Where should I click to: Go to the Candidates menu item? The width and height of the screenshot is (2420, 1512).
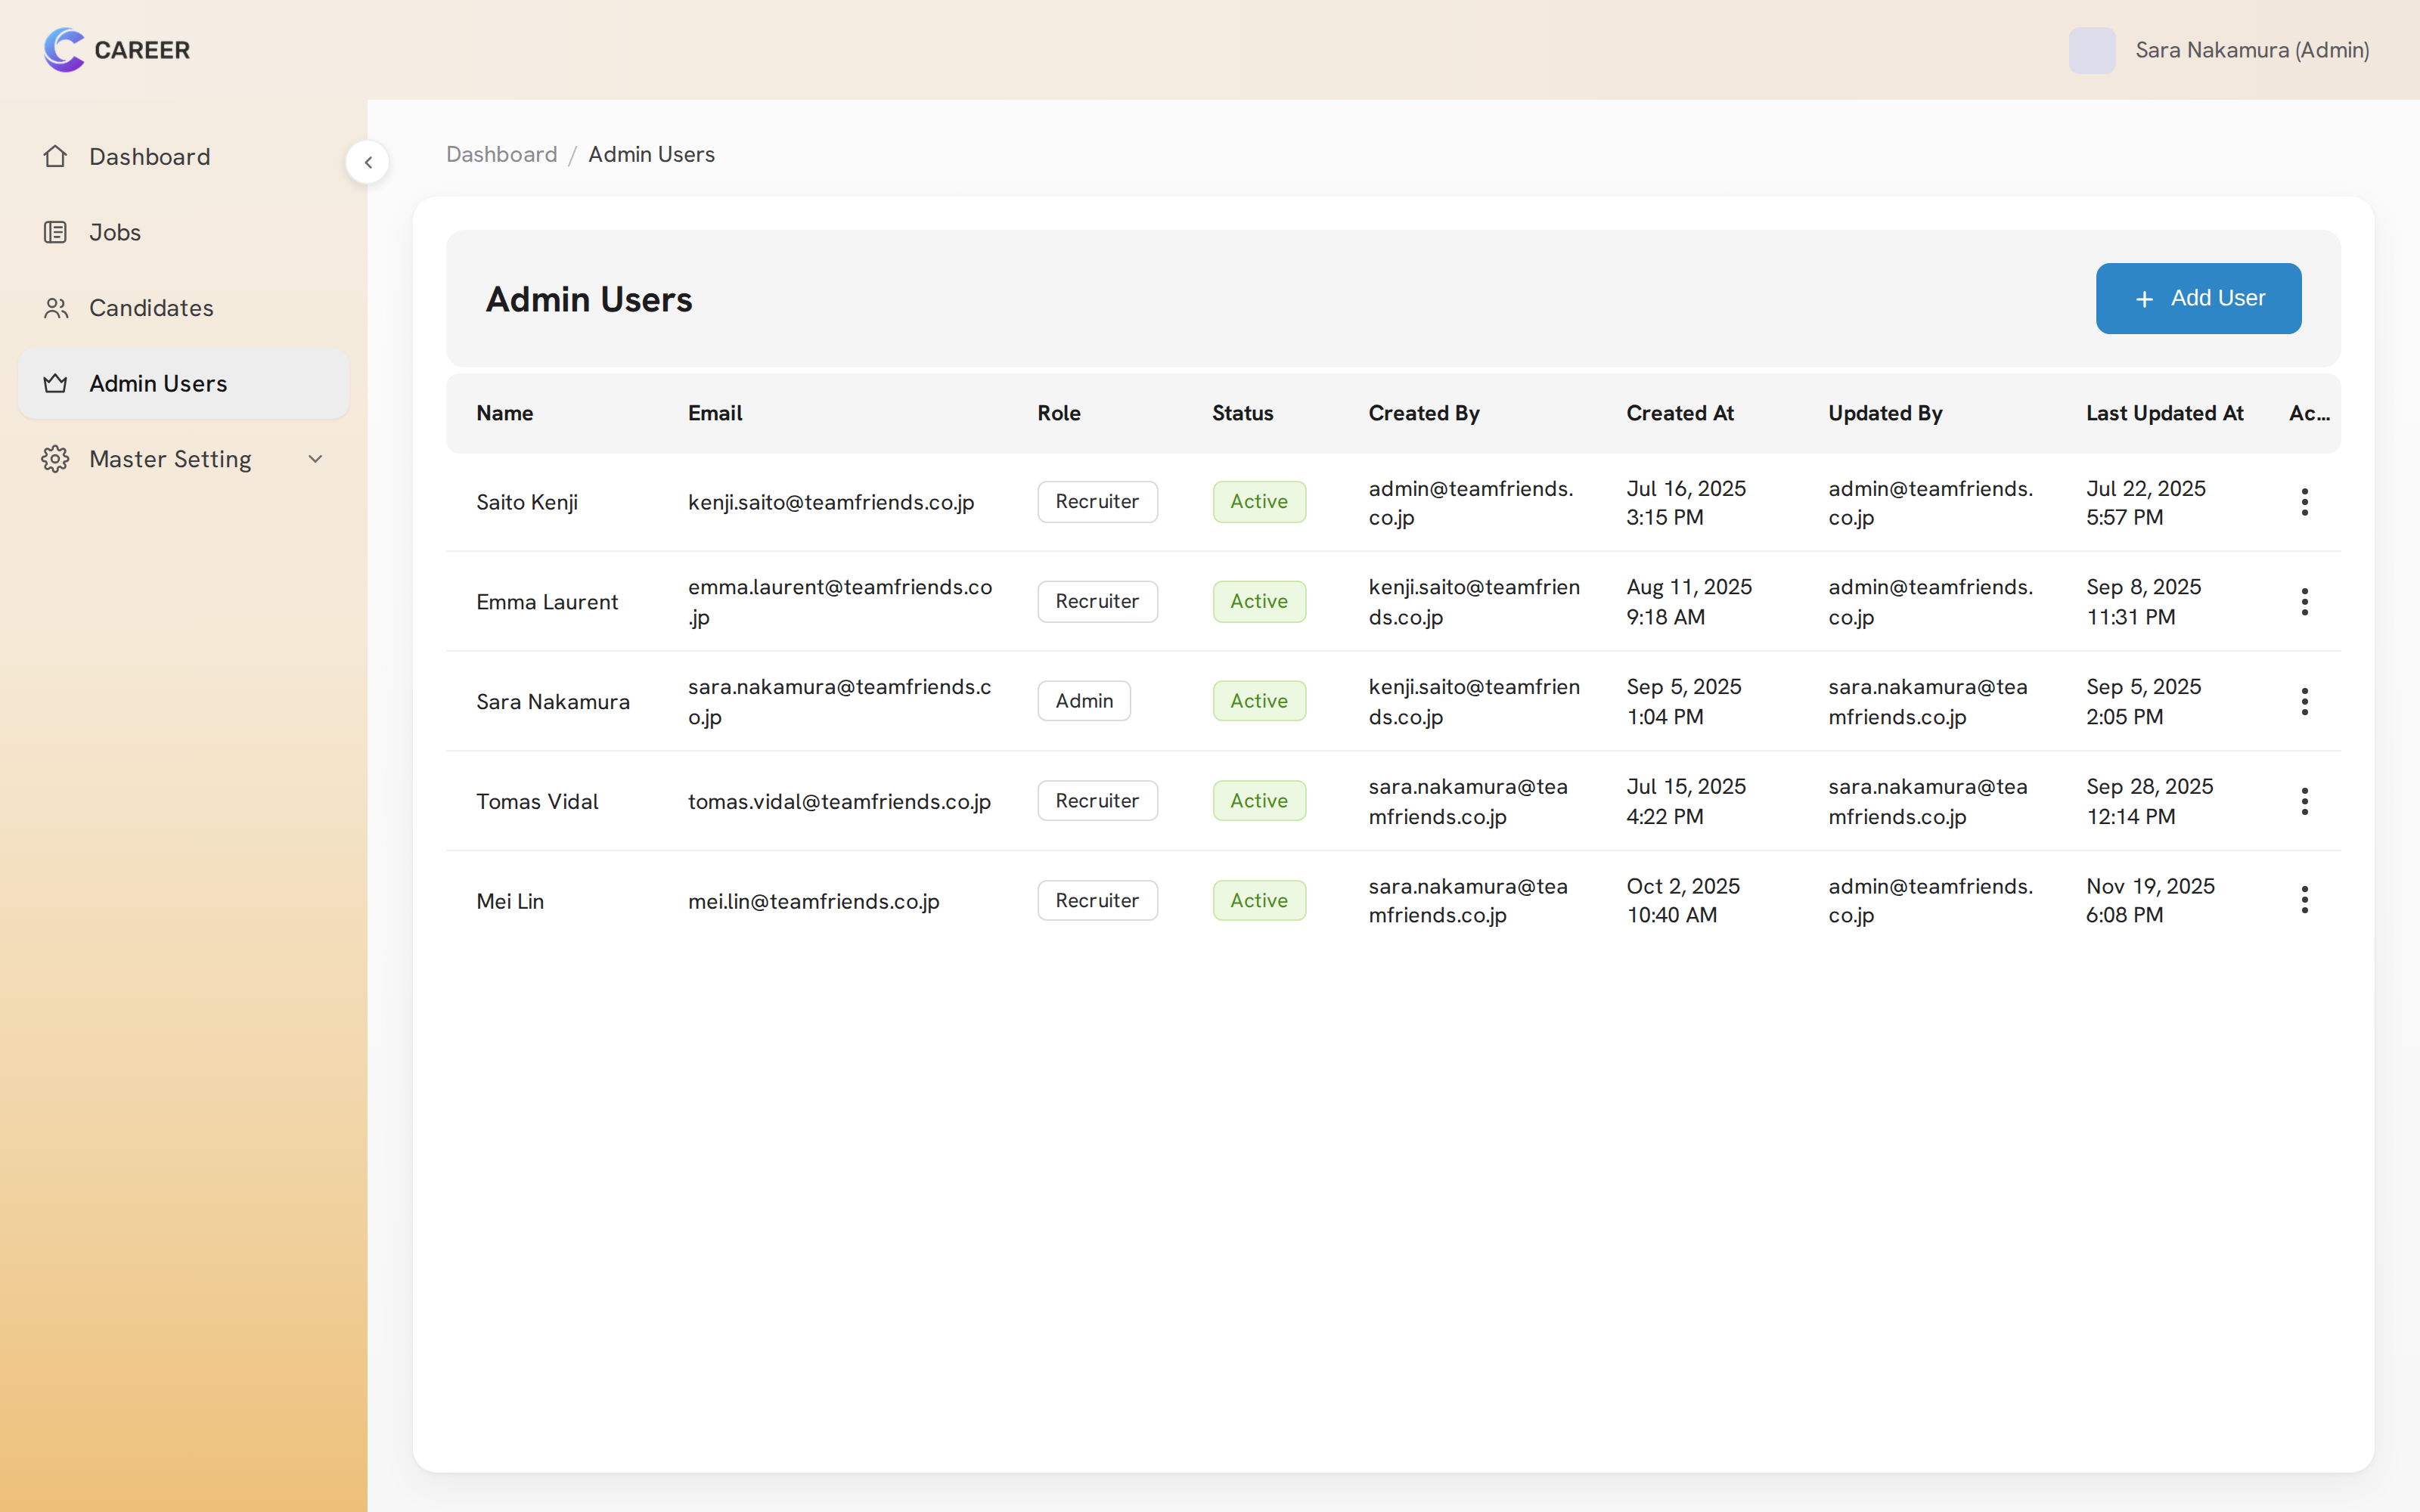pos(184,308)
